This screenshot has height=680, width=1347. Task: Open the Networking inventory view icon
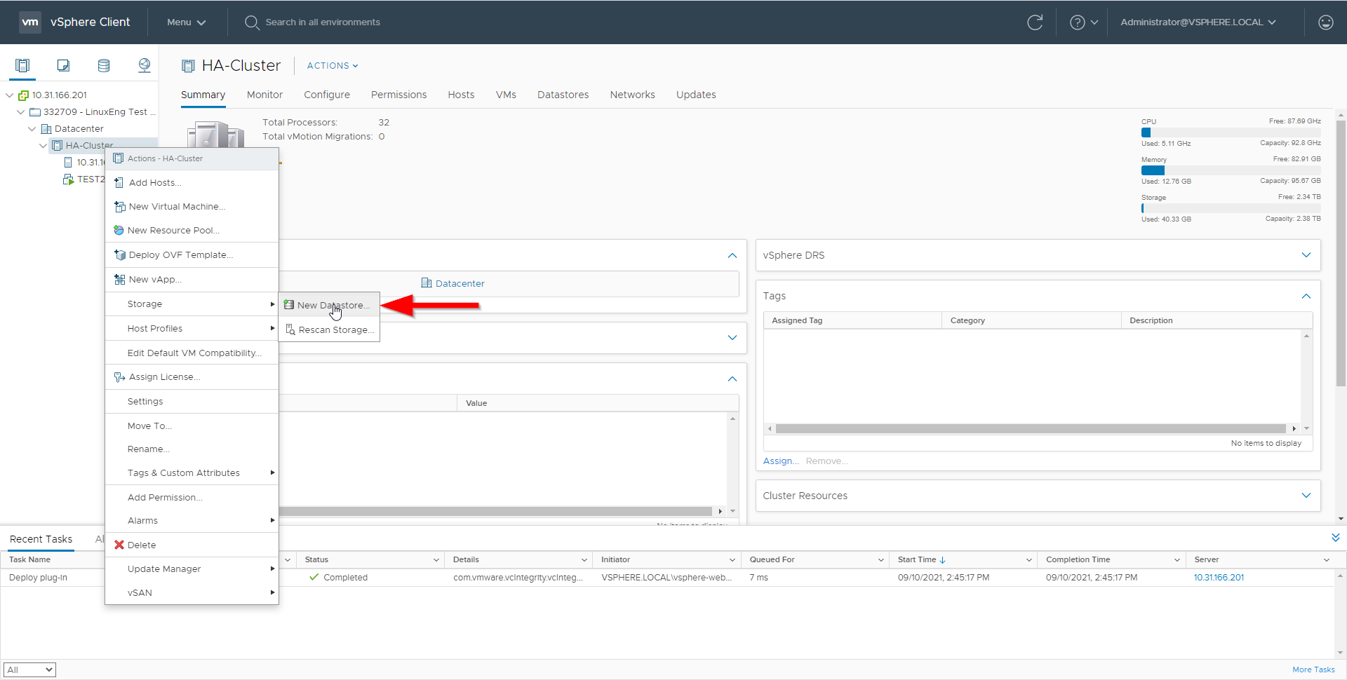(x=145, y=66)
